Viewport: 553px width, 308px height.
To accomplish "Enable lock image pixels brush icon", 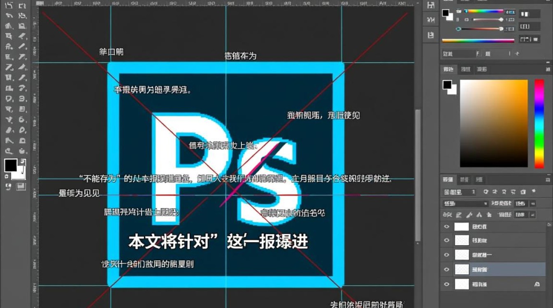I will 468,214.
